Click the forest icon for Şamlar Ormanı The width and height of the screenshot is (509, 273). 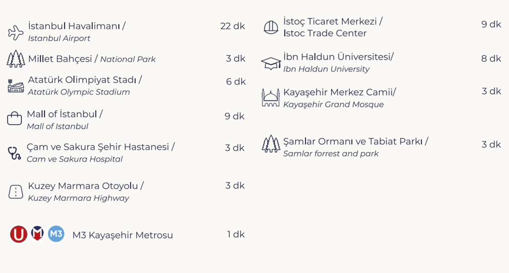point(271,144)
